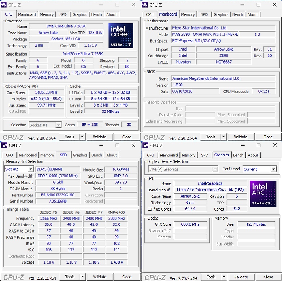Click Multiplier value x52.0 (4.0 - 55.0)
The image size is (282, 281).
[x=46, y=99]
